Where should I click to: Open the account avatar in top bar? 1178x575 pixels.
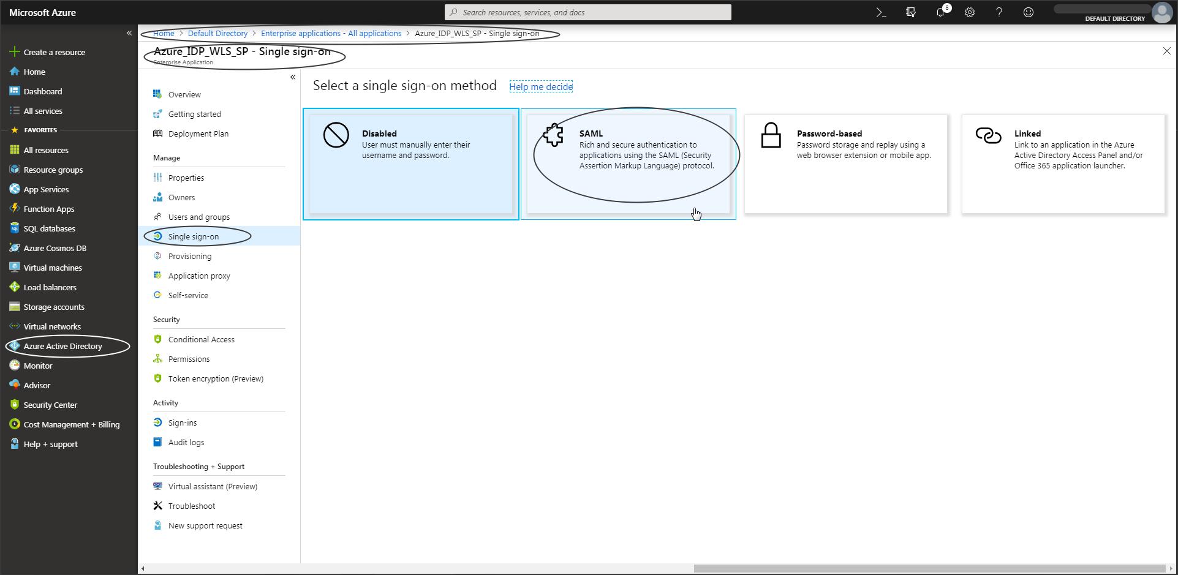coord(1162,12)
